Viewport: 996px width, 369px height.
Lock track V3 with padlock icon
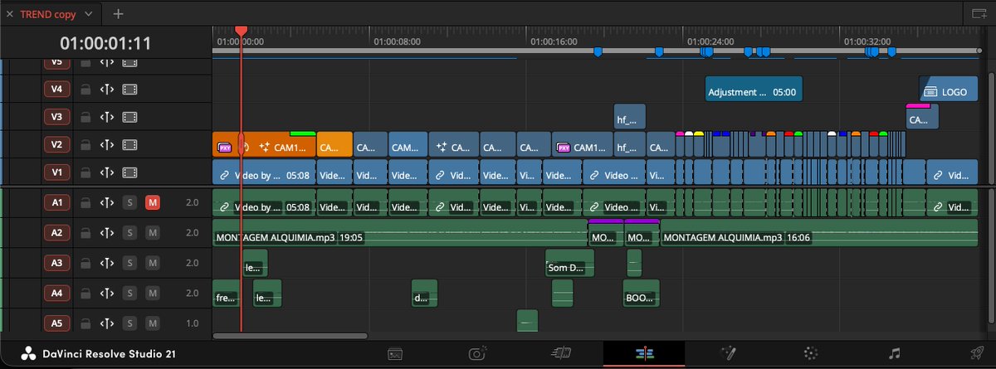tap(85, 117)
